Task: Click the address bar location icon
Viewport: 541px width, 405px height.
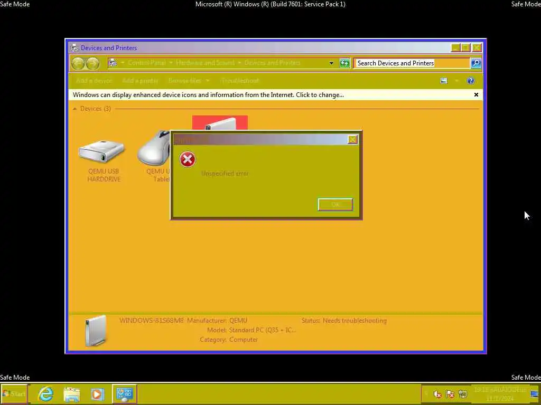Action: (113, 63)
